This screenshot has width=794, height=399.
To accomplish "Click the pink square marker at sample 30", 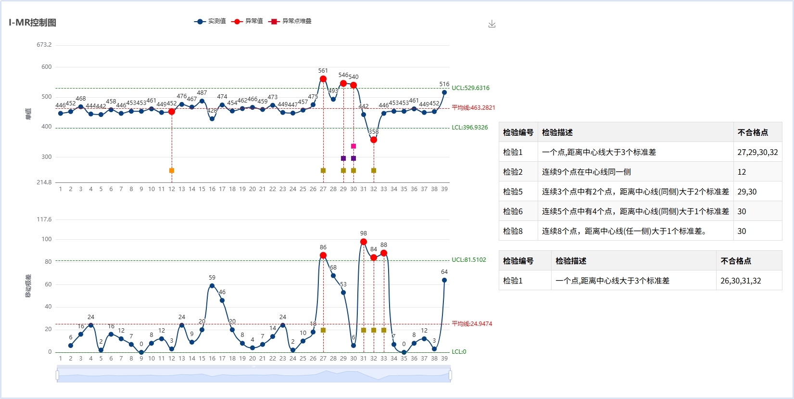I will 353,146.
